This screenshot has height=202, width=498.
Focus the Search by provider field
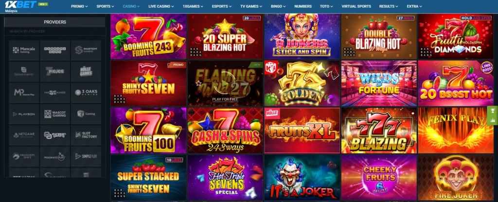tap(54, 32)
